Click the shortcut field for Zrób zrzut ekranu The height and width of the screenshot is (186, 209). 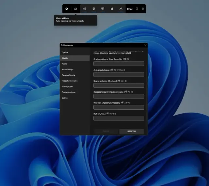point(119,74)
